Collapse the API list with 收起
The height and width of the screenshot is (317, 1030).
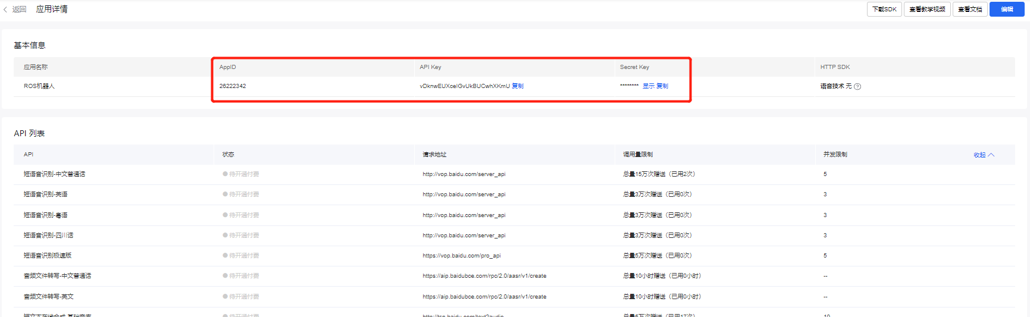point(983,155)
